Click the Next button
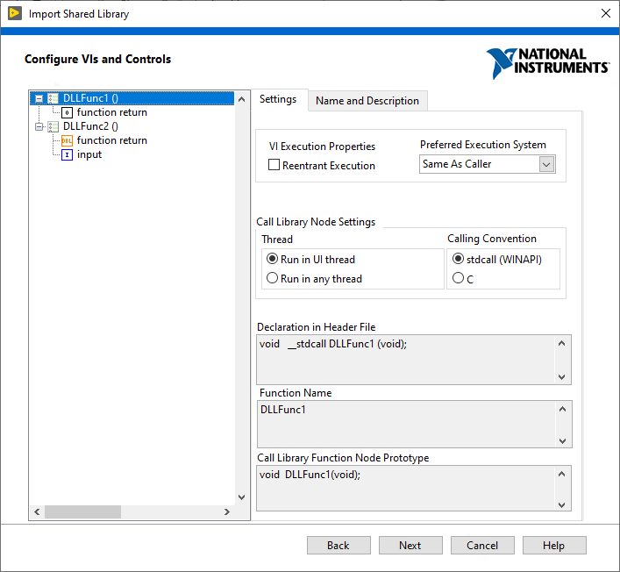This screenshot has height=572, width=620. tap(410, 545)
